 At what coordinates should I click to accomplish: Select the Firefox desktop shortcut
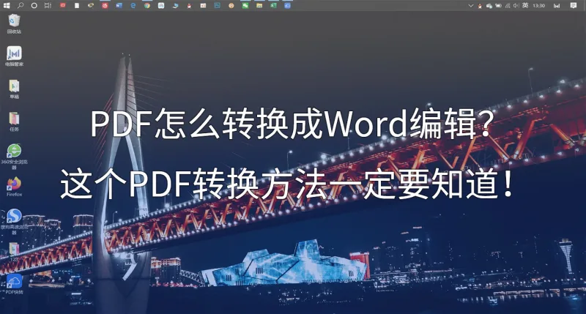(14, 187)
